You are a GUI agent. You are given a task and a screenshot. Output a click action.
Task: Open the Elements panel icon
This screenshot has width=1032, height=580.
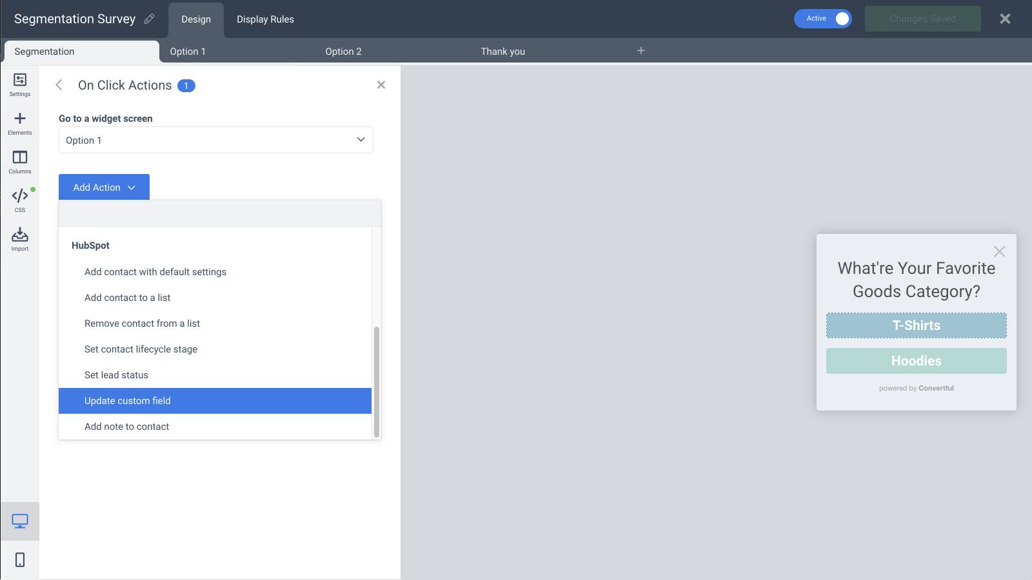pos(20,123)
